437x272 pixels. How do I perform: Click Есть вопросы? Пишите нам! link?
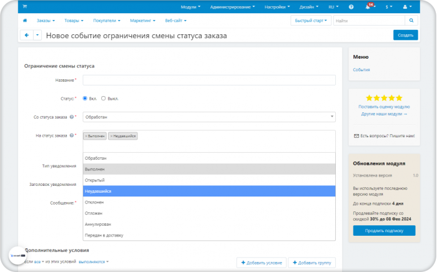(384, 136)
